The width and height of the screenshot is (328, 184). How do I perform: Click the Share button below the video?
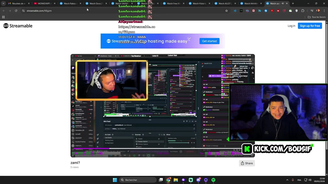(x=247, y=163)
